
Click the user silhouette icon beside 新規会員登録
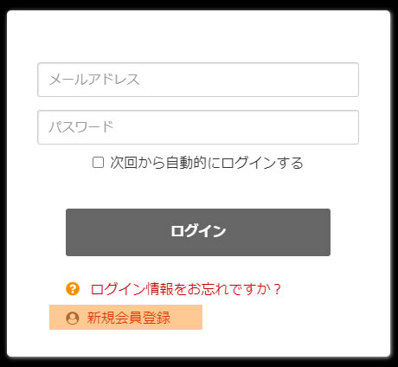pos(73,318)
